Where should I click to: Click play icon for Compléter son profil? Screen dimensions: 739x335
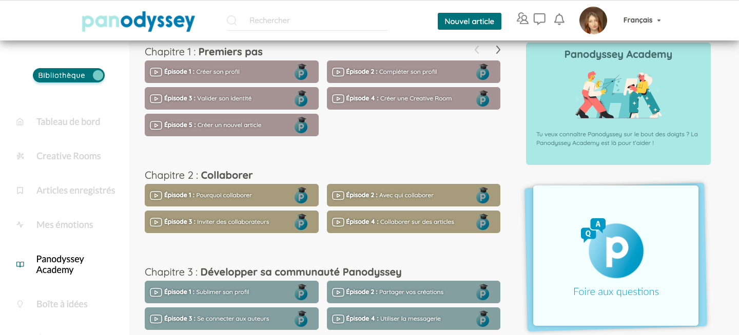[338, 72]
